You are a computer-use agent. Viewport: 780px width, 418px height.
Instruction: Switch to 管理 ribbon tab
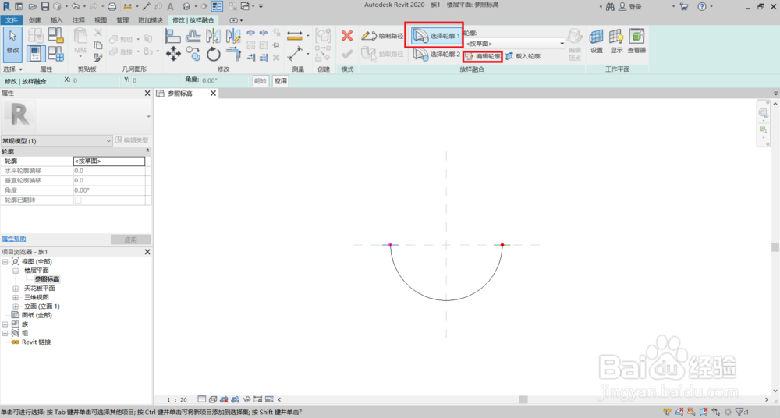pos(122,20)
